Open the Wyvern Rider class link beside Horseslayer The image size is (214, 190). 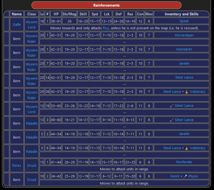pos(31,39)
